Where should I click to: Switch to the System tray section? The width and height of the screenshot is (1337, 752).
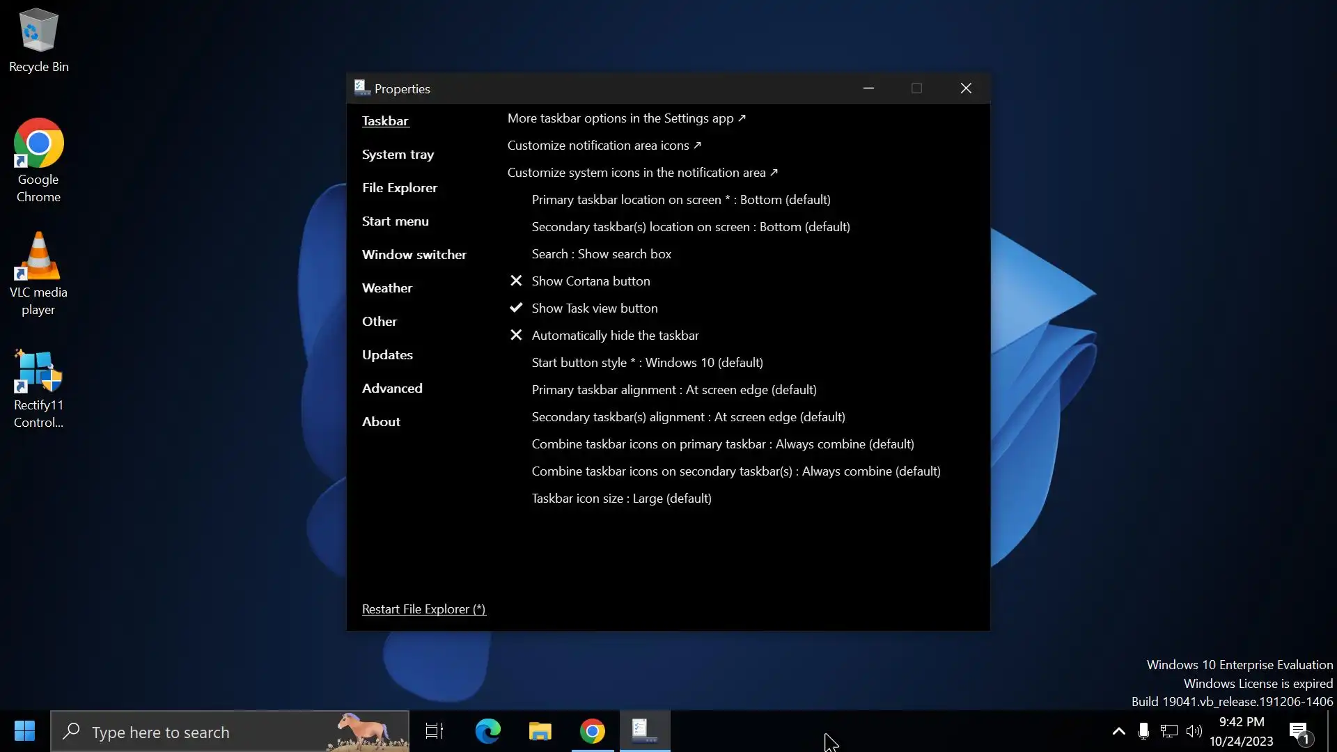point(398,155)
